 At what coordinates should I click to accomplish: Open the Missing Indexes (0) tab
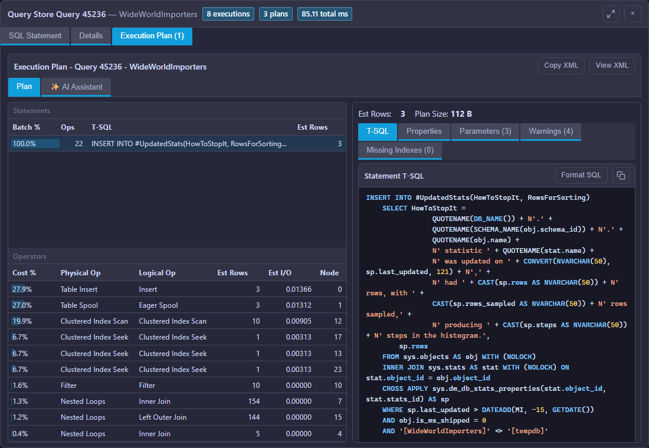coord(400,150)
